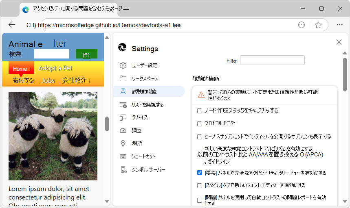Click the gear icon for ユーザー設定
Viewport: 350px width, 208px height.
click(123, 65)
